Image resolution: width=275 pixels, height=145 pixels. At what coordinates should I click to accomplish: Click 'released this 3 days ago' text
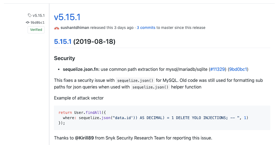tap(112, 28)
